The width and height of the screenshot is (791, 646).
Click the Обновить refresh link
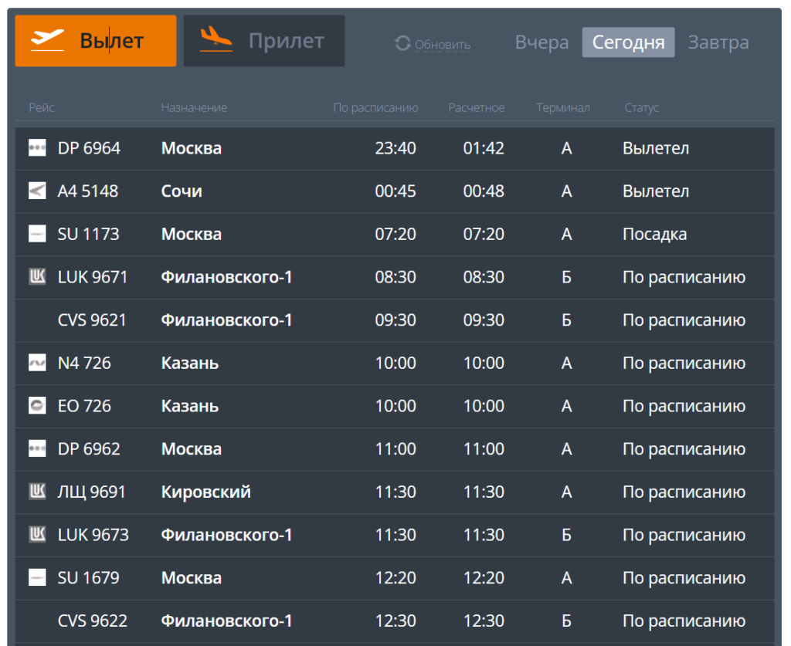click(443, 45)
